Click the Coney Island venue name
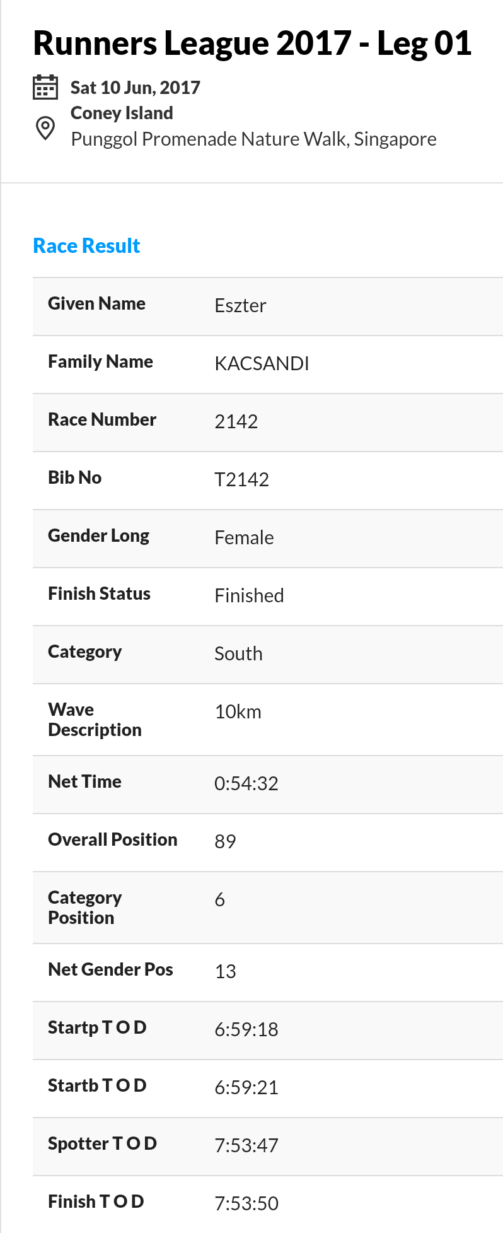503x1233 pixels. click(x=122, y=113)
